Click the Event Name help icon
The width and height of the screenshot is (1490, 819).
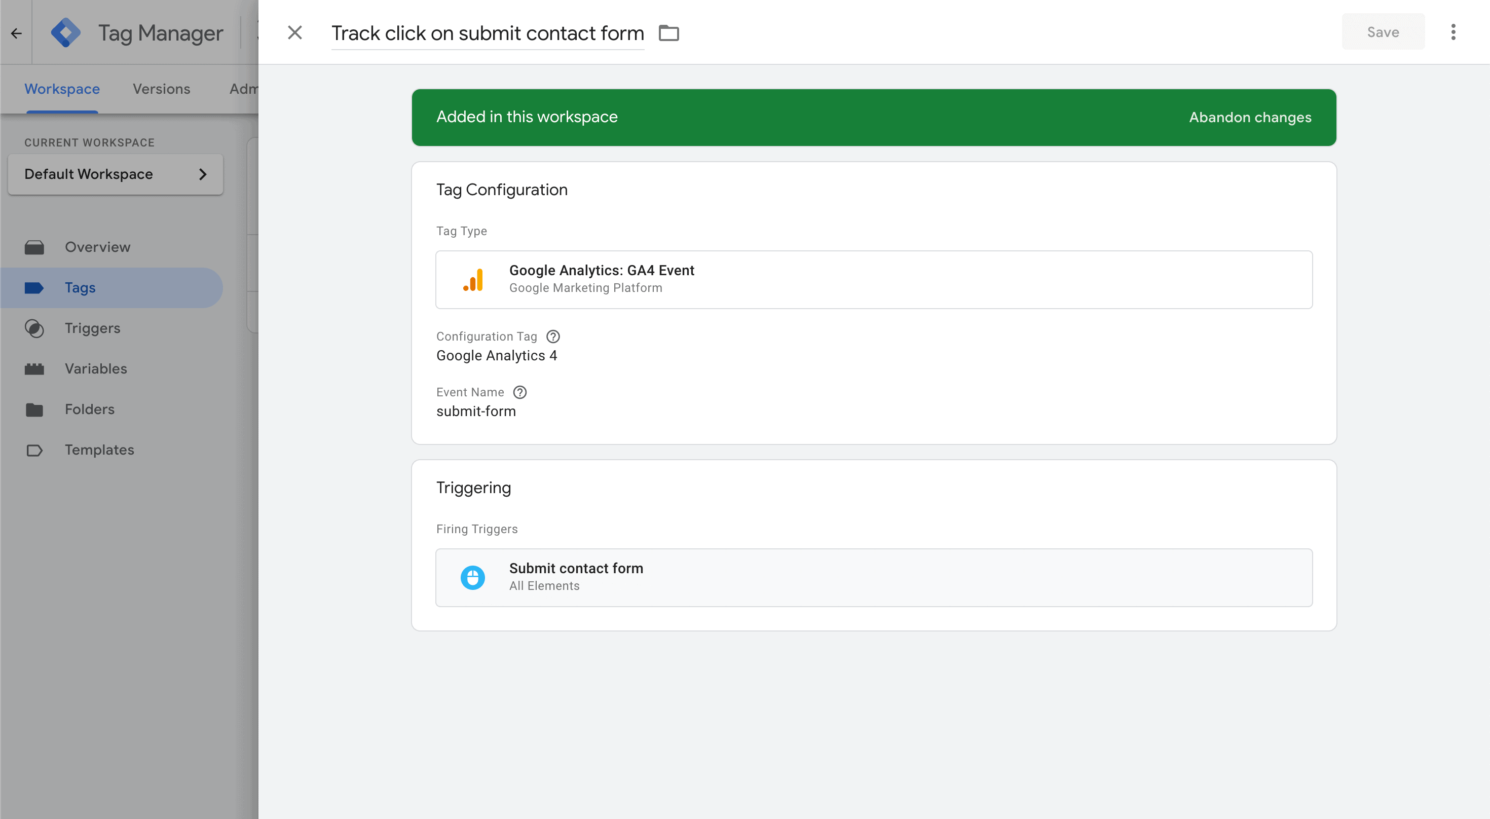pos(520,392)
